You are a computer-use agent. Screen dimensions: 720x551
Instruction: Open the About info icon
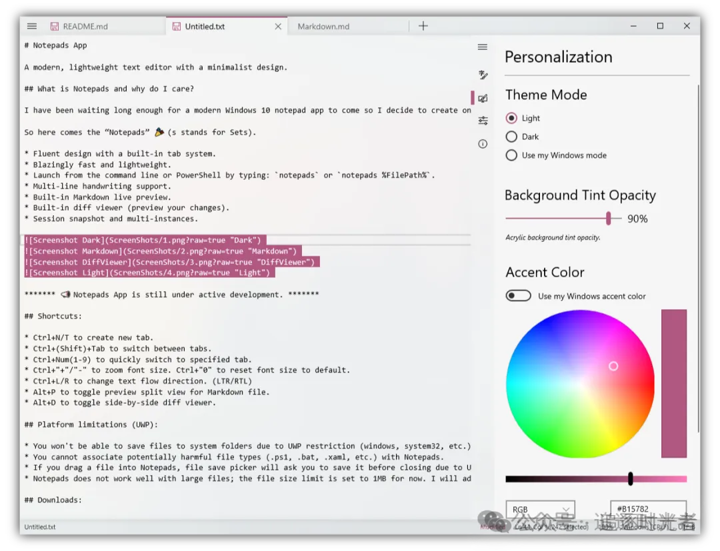coord(483,144)
